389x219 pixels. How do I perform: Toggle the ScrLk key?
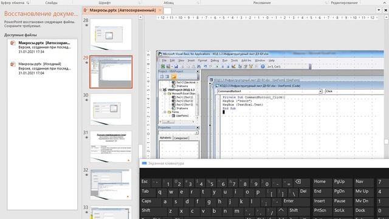point(343,211)
